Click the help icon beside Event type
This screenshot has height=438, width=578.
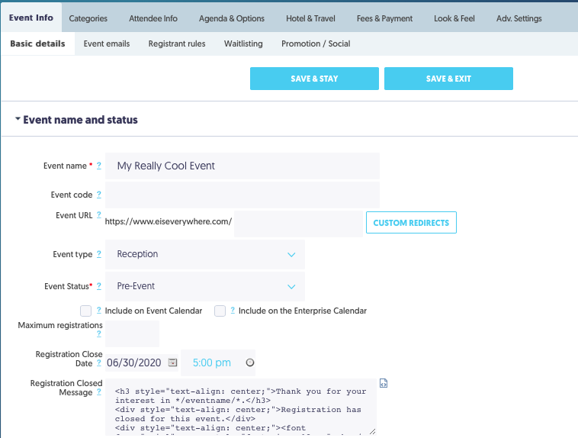pos(98,254)
